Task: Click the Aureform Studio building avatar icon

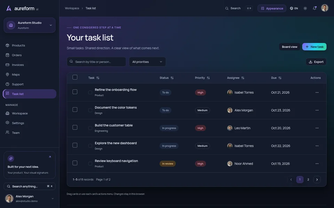Action: [x=11, y=25]
